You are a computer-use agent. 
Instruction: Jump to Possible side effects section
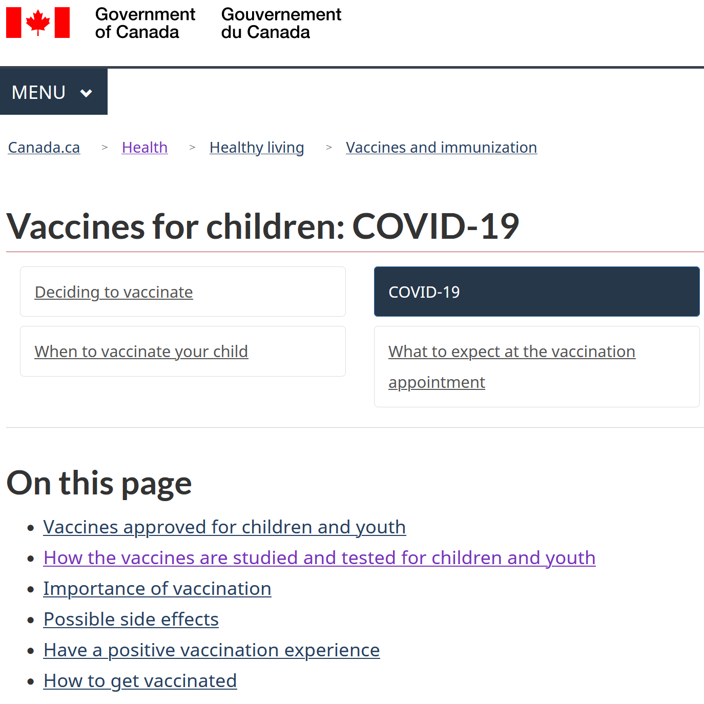coord(131,619)
